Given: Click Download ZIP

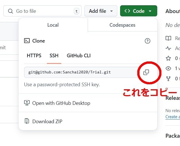Looking at the screenshot, I should pos(88,121).
